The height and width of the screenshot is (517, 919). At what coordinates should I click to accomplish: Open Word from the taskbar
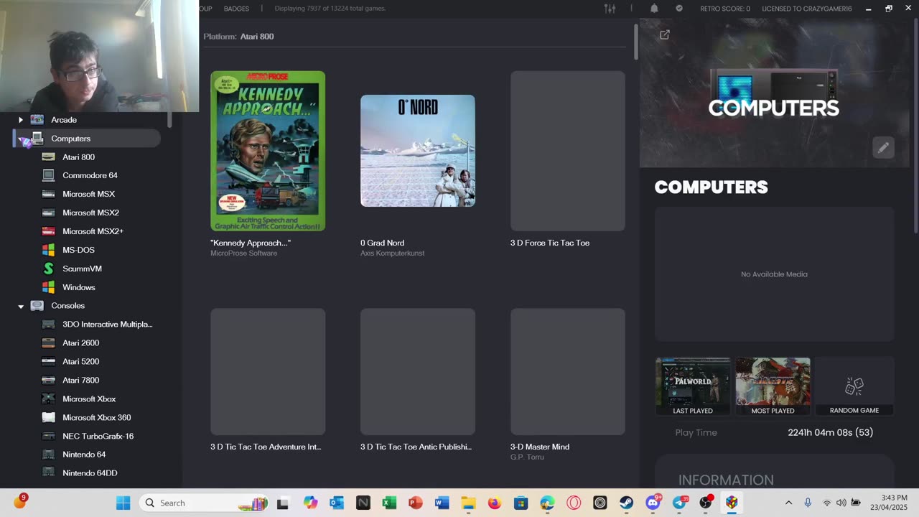coord(442,503)
